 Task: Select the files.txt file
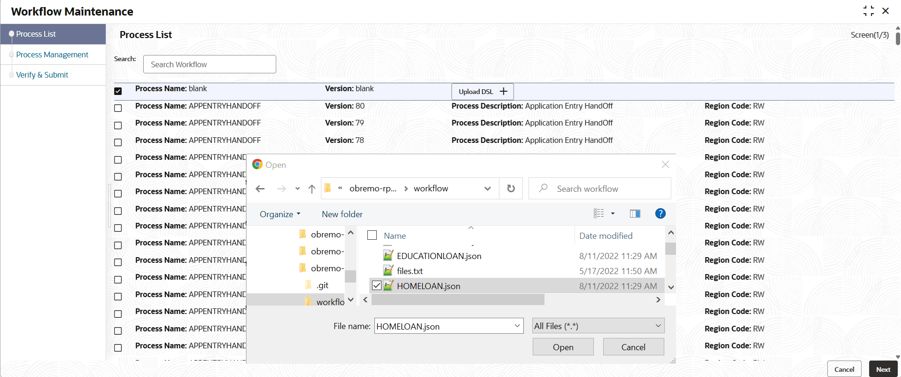pos(410,271)
